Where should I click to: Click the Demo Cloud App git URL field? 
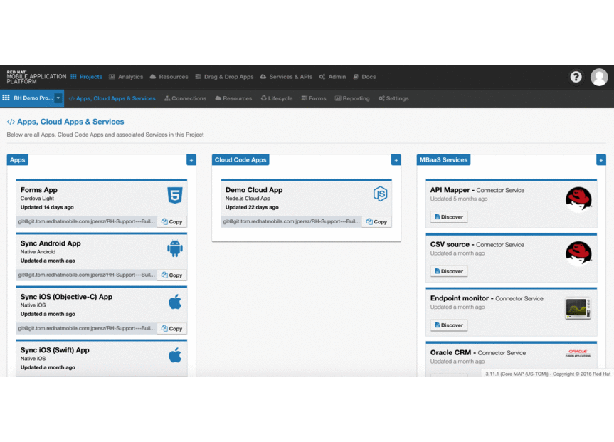tap(291, 221)
